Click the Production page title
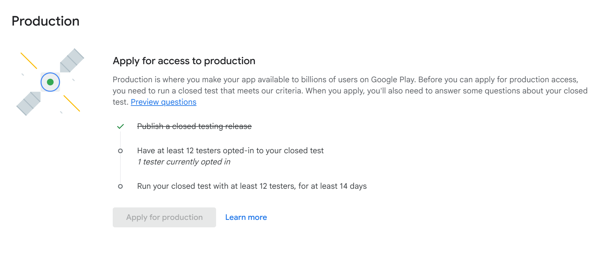This screenshot has width=613, height=256. 46,21
